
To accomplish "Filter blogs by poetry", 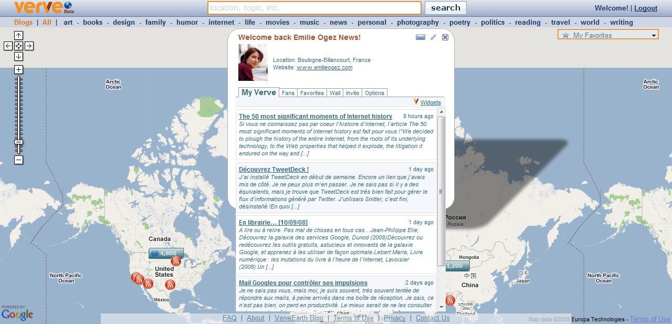I will pyautogui.click(x=460, y=22).
